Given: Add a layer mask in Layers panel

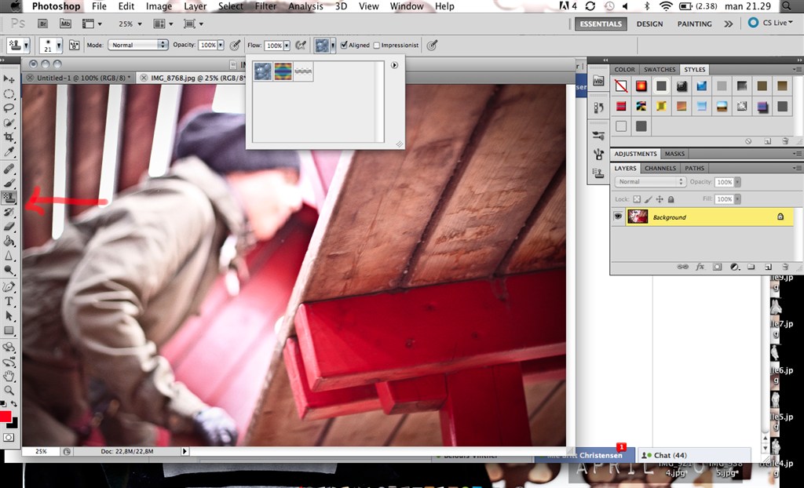Looking at the screenshot, I should point(717,267).
